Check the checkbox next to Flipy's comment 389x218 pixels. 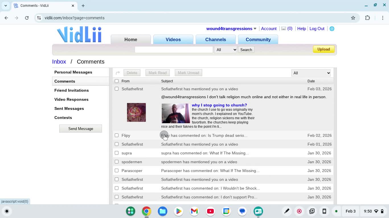pos(116,135)
